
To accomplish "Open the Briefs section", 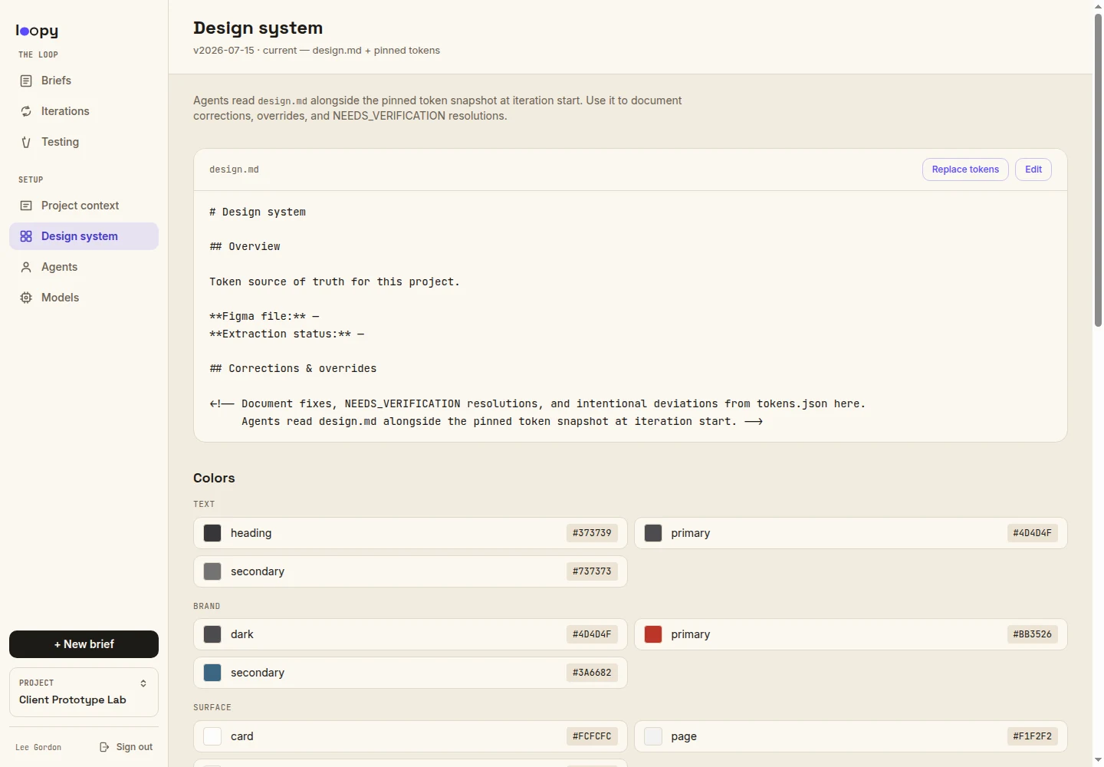I will [x=84, y=81].
